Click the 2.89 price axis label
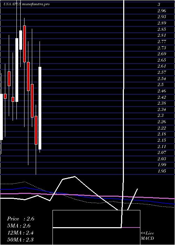The image size is (175, 245). (162, 23)
